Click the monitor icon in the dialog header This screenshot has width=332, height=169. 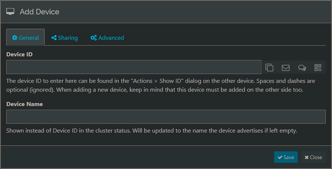10,12
